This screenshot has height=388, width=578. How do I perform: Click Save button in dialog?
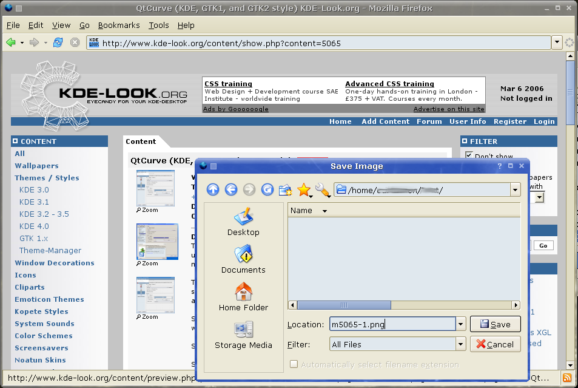point(495,324)
